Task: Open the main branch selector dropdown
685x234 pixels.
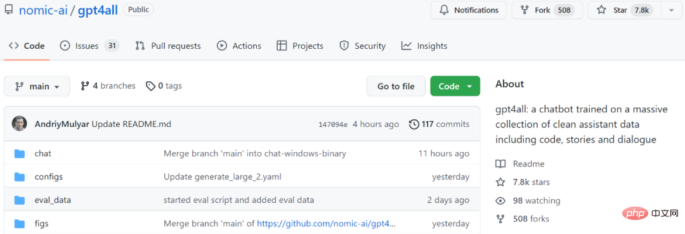Action: pyautogui.click(x=37, y=86)
